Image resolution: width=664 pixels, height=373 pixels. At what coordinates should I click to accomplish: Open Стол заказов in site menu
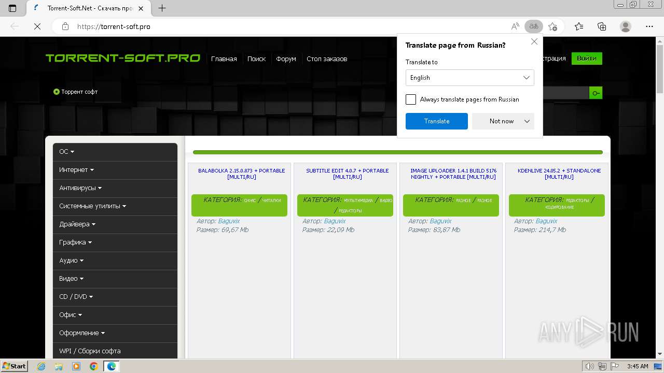pos(327,59)
